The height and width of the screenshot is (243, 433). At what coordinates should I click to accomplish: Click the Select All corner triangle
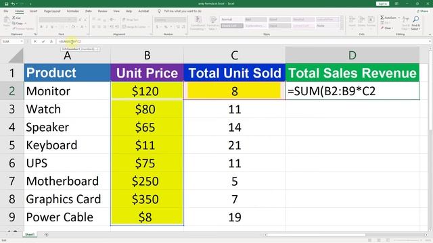tap(16, 55)
